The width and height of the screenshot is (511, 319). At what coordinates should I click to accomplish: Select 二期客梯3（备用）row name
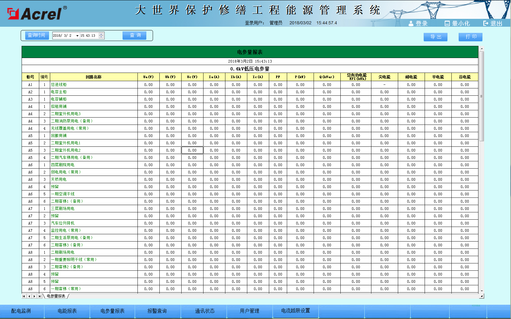click(67, 245)
